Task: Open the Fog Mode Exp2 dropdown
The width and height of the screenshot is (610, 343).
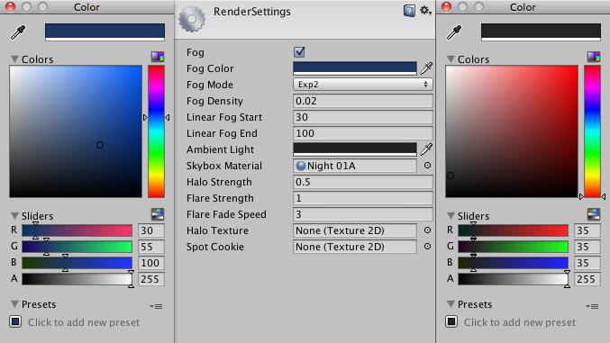Action: click(362, 85)
